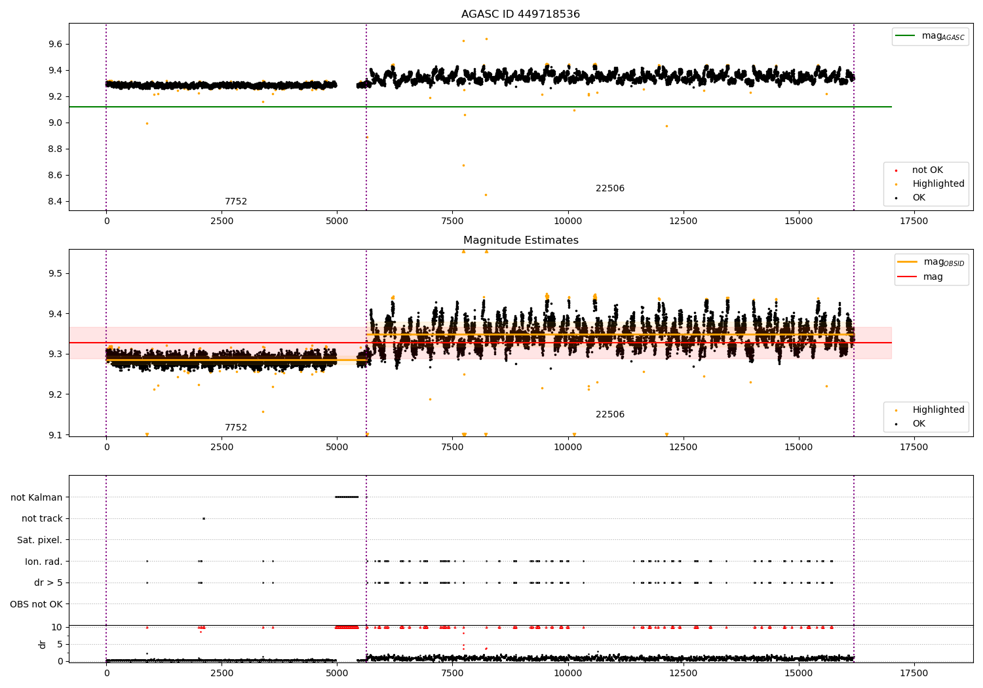
Task: Click the "12500" x-axis tick under Magnitude Estimates
Action: [683, 448]
